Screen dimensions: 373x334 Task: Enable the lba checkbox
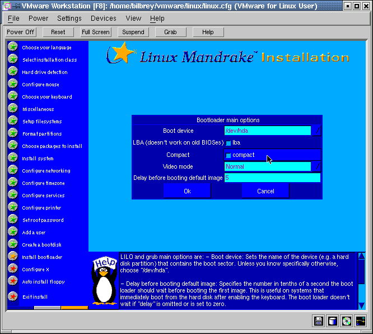[229, 143]
